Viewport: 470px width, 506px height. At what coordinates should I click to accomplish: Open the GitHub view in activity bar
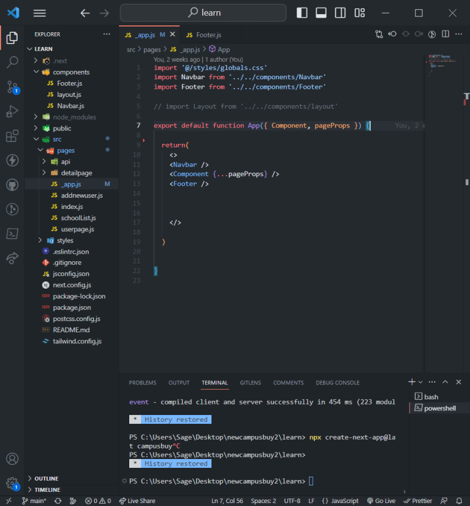coord(12,185)
